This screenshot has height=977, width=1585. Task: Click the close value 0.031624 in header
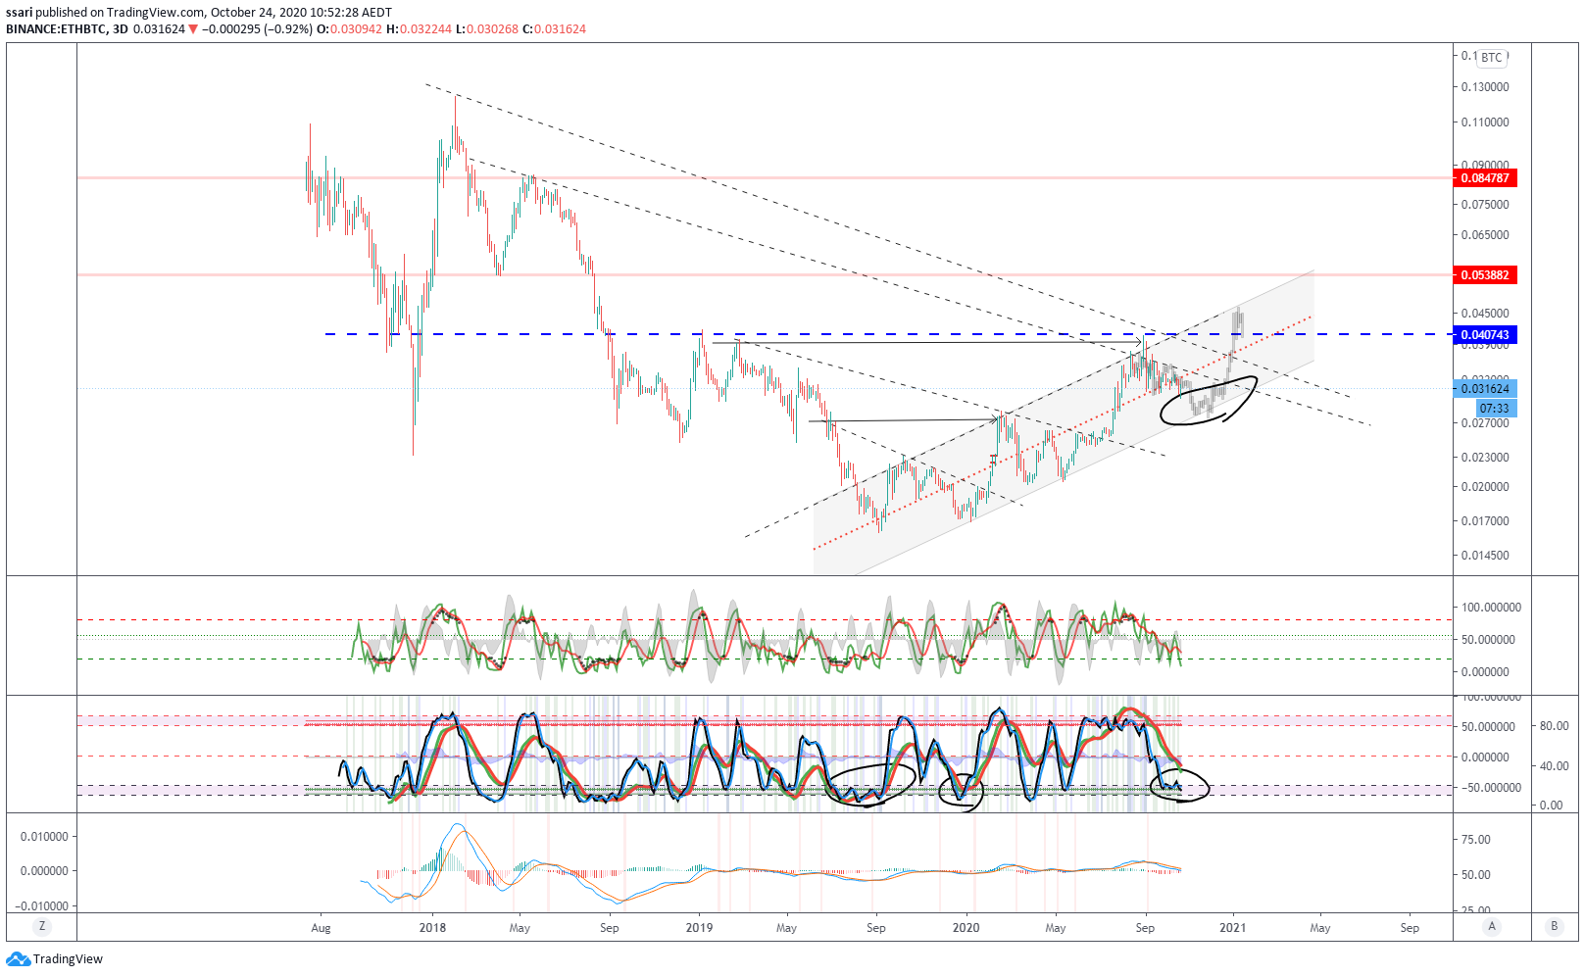coord(560,29)
